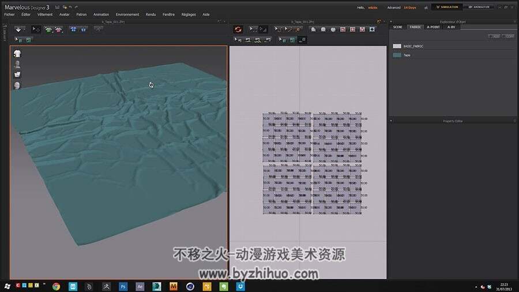The width and height of the screenshot is (519, 292).
Task: Open the Avatar menu
Action: click(x=64, y=14)
